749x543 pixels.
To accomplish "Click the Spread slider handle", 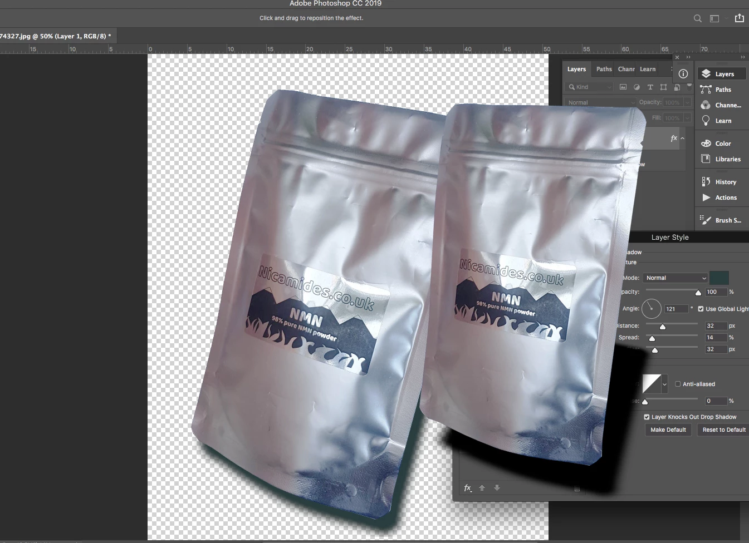I will pyautogui.click(x=652, y=338).
